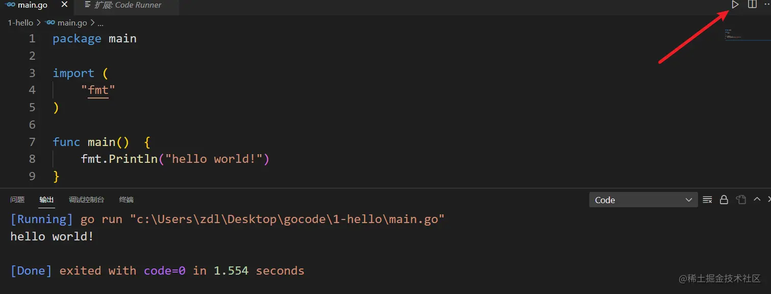
Task: Open the 1-hello folder breadcrumb
Action: coord(20,23)
